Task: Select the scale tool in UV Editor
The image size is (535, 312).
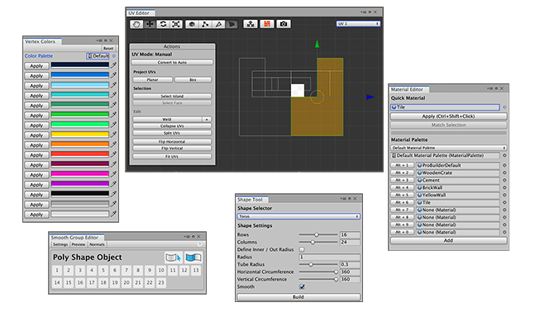Action: 176,24
